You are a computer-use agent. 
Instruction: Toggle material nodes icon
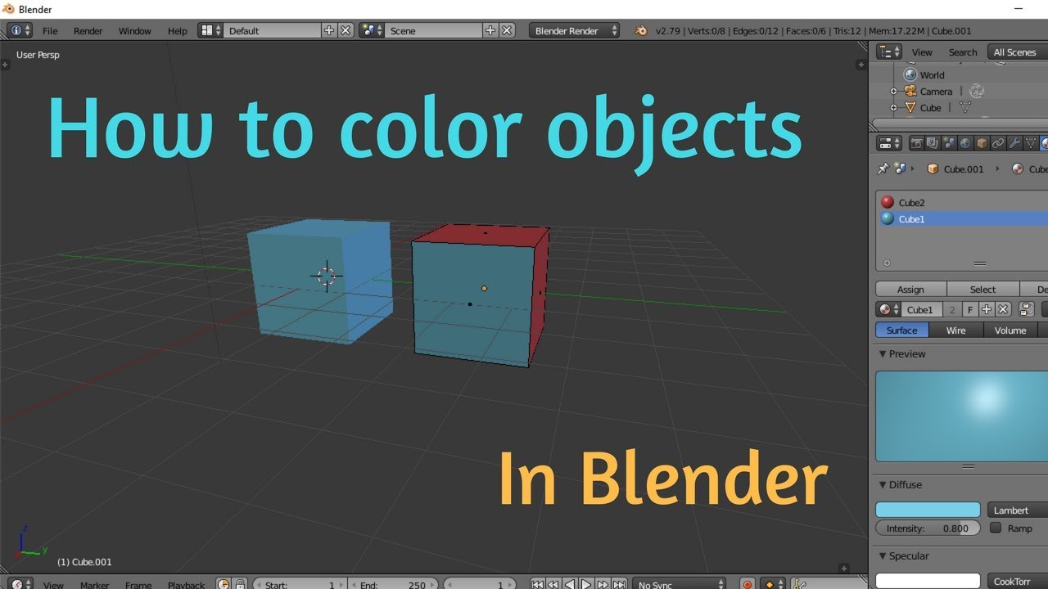(x=1027, y=309)
